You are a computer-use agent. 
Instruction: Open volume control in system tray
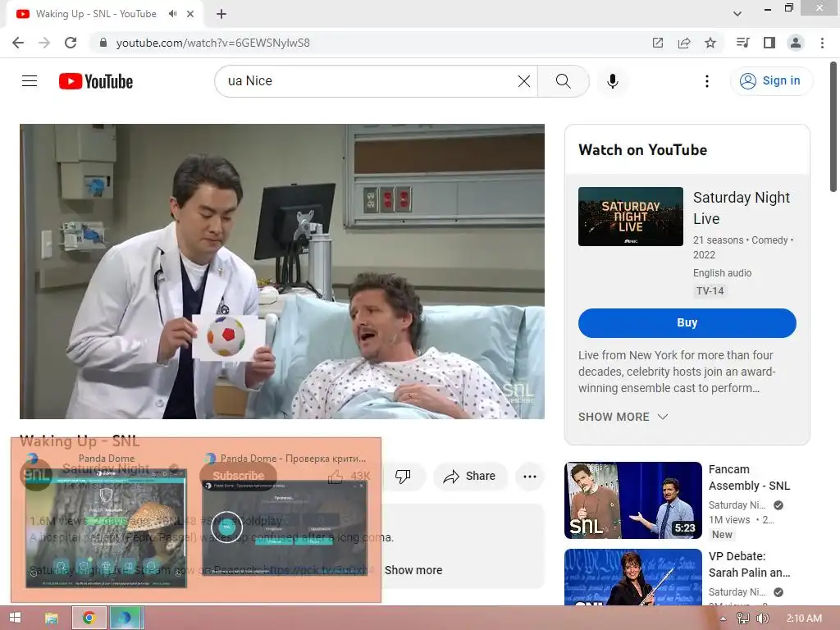pyautogui.click(x=762, y=619)
